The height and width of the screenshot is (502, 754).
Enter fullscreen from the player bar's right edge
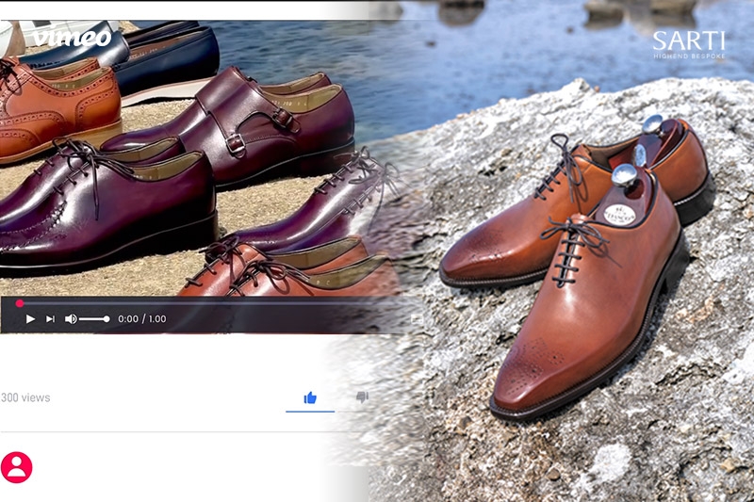(416, 319)
